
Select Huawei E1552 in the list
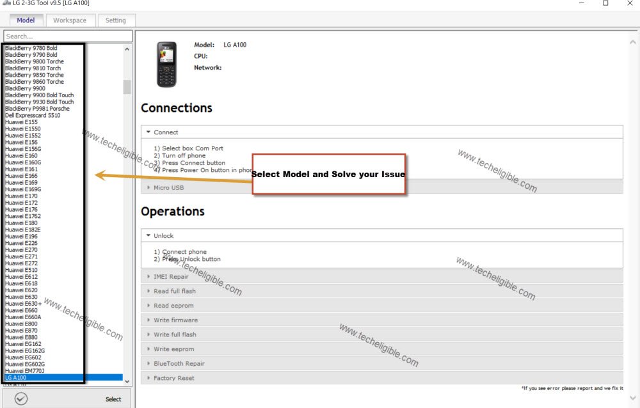(23, 136)
